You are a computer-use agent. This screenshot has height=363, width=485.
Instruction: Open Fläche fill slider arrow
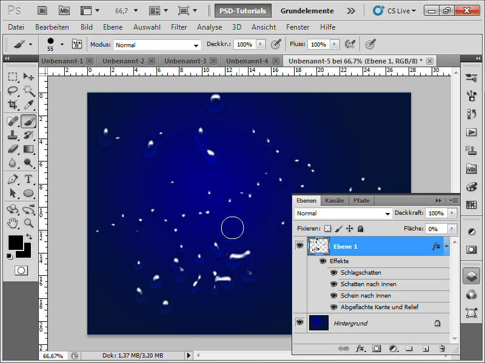pos(452,229)
